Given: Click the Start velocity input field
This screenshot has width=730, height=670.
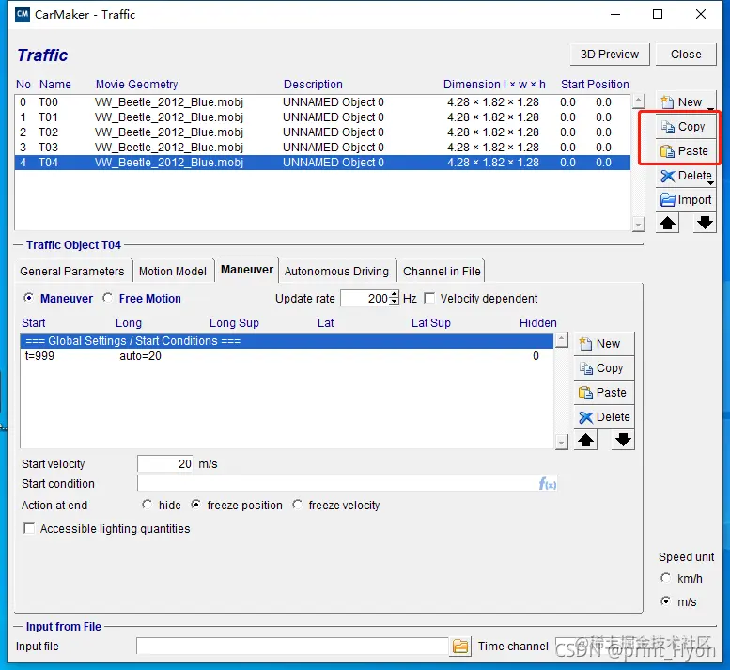Looking at the screenshot, I should coord(165,464).
